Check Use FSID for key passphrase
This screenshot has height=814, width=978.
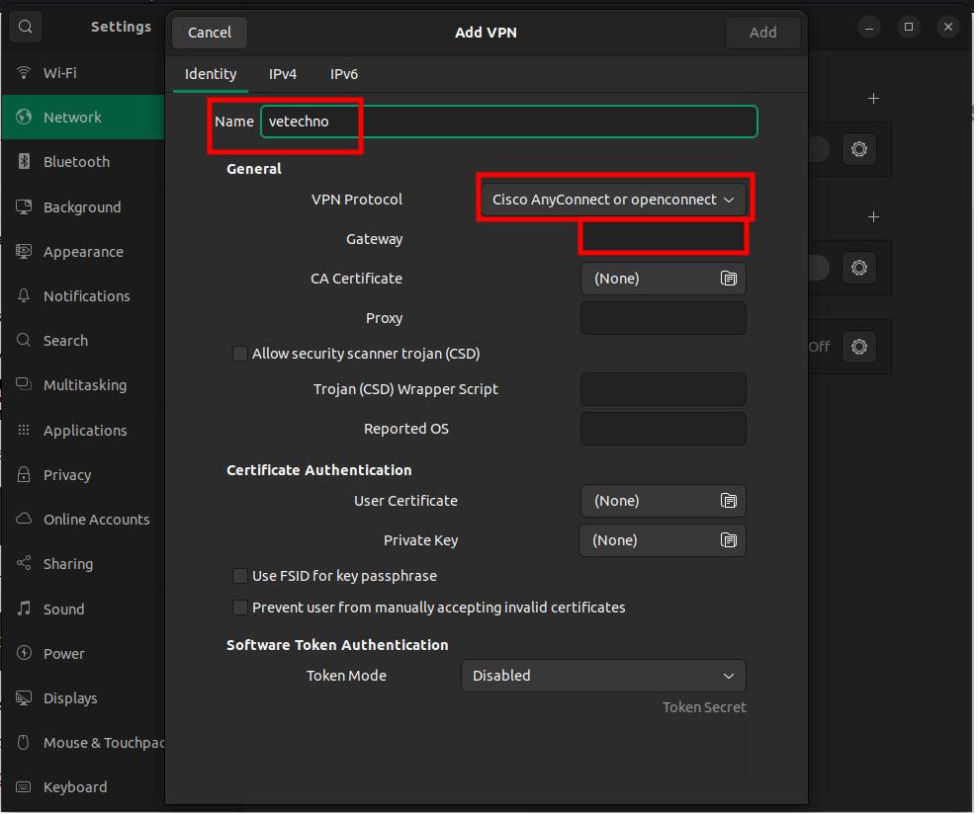click(240, 576)
